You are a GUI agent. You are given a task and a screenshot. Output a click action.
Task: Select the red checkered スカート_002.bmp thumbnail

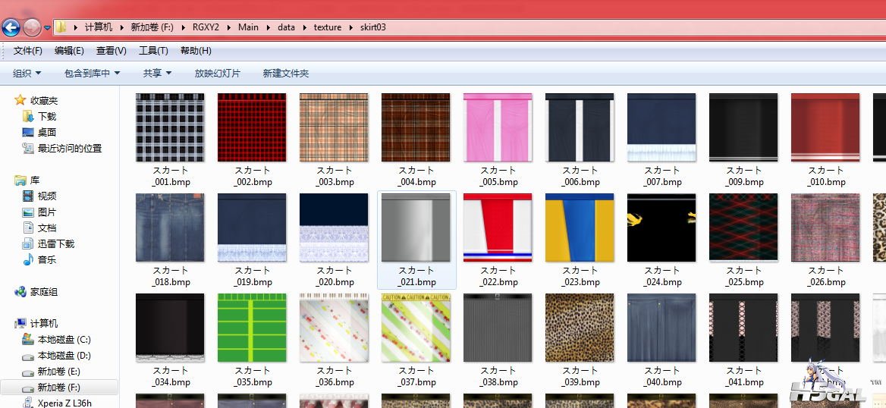click(252, 127)
